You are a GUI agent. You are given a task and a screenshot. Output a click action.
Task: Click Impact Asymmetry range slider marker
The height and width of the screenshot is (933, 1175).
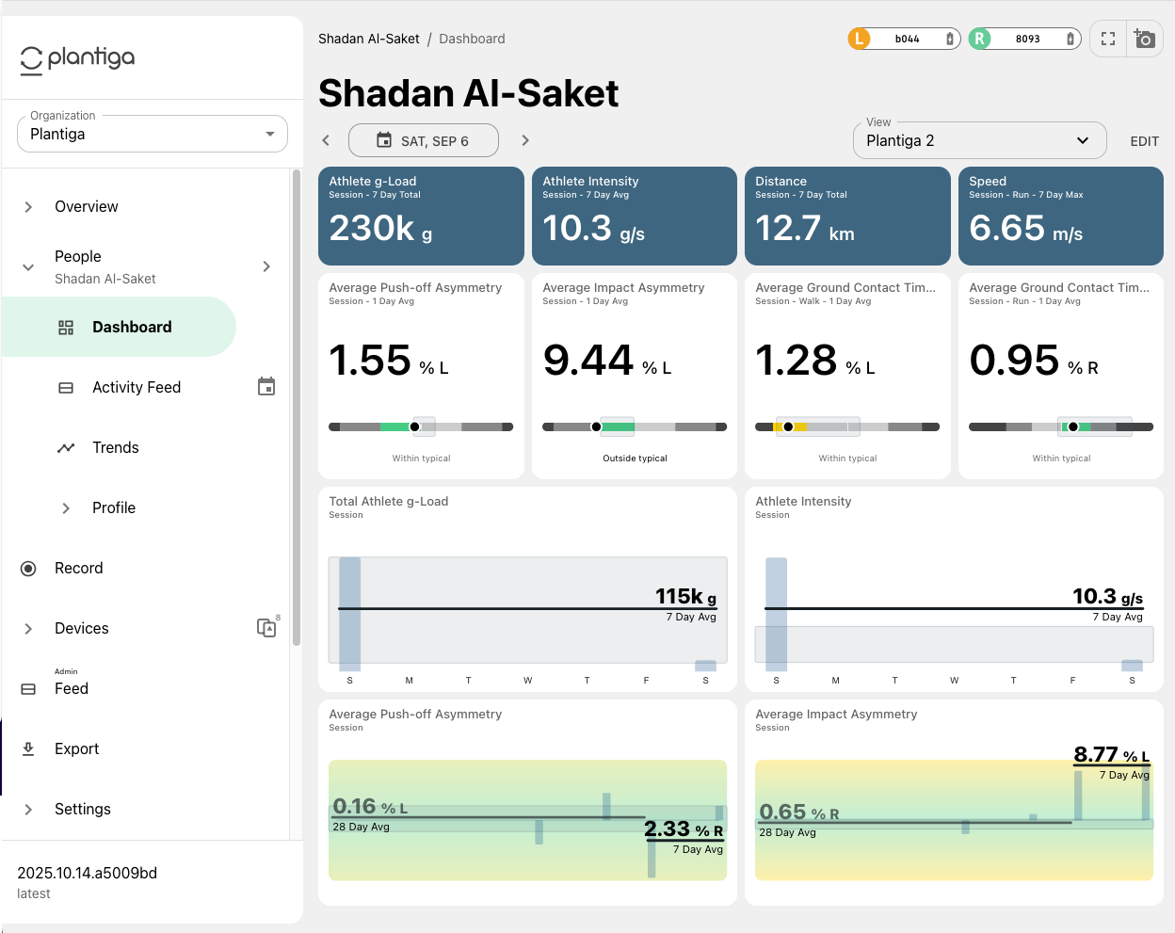point(596,426)
